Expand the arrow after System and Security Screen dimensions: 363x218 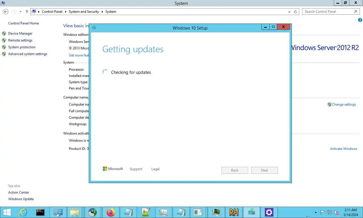pos(102,12)
